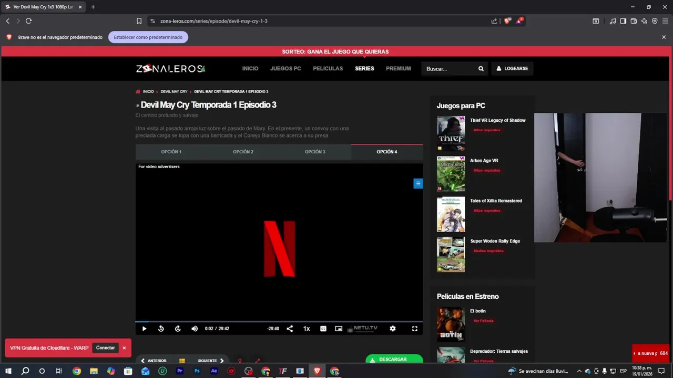673x378 pixels.
Task: Mute the video player volume
Action: click(195, 329)
